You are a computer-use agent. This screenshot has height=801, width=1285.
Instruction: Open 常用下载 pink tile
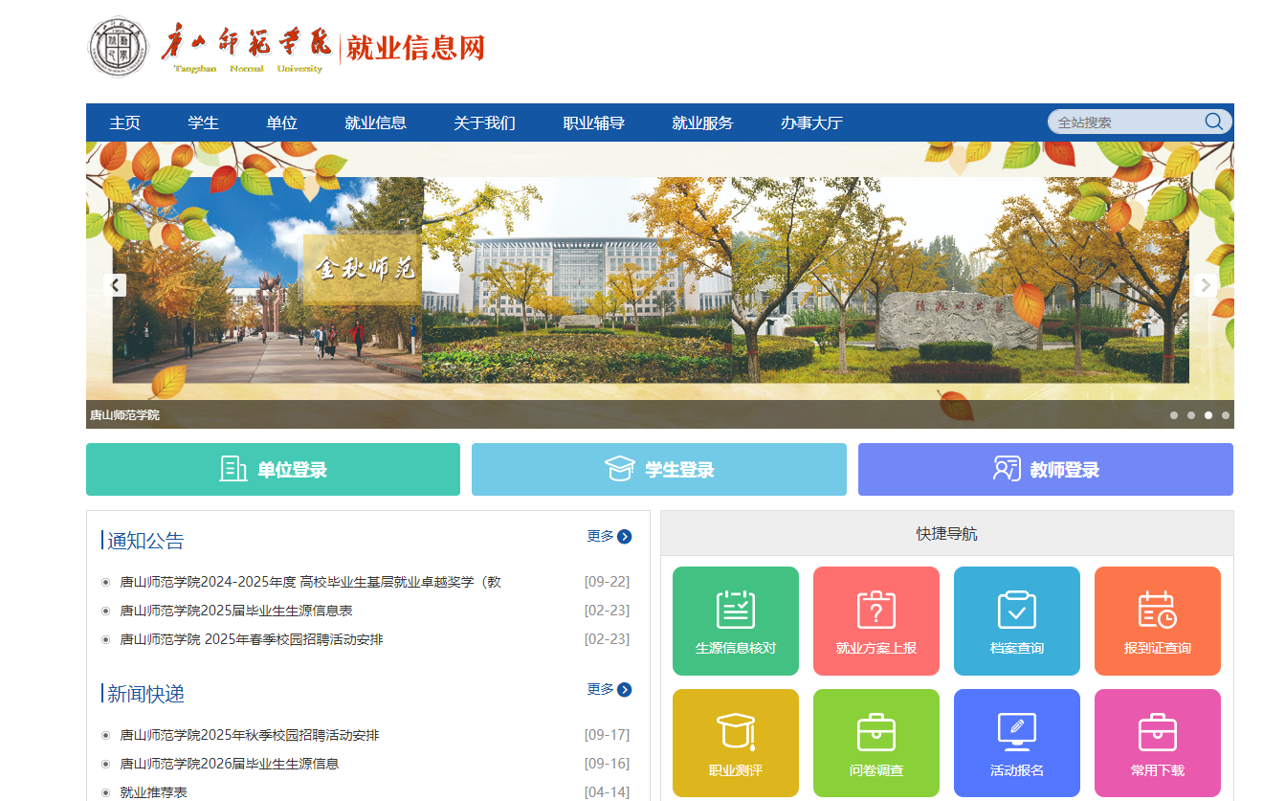[1157, 743]
